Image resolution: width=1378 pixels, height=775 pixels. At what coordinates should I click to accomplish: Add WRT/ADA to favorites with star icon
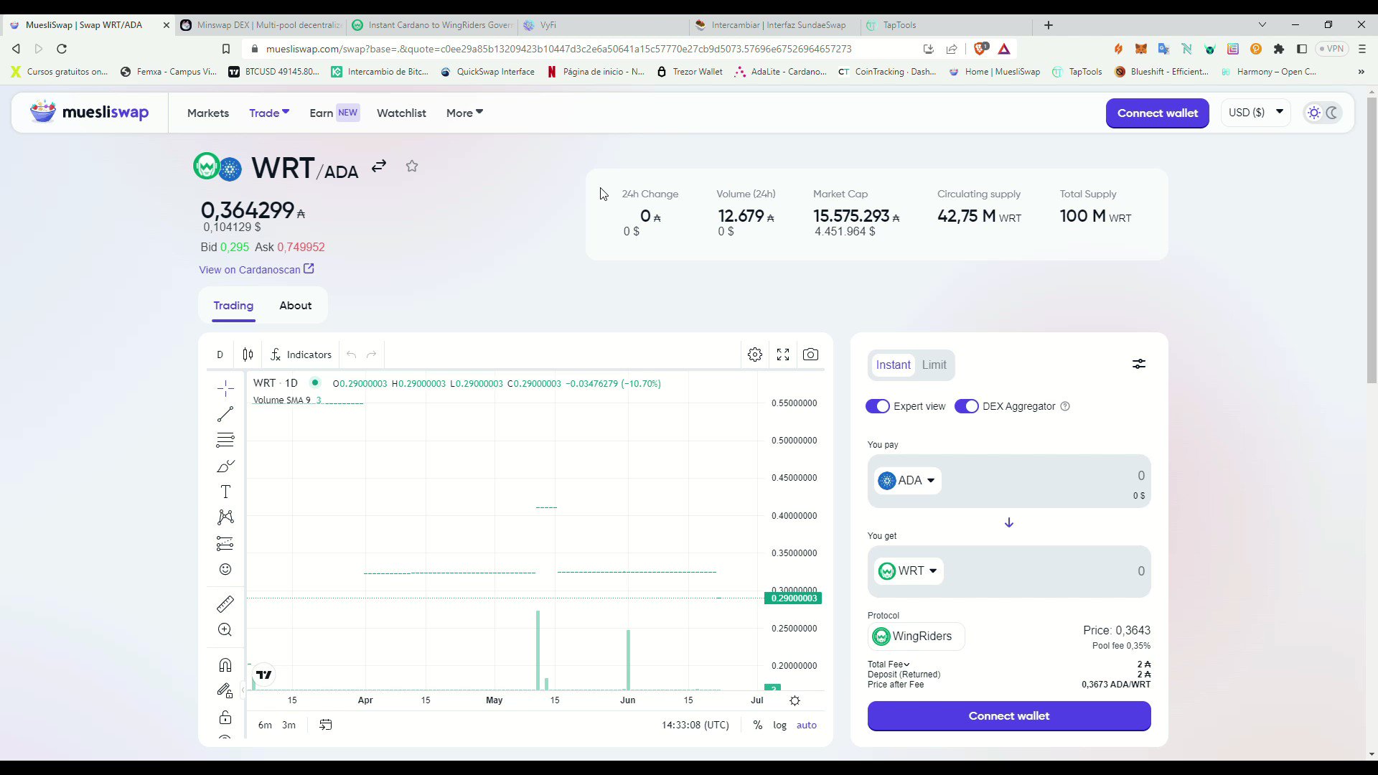(x=412, y=166)
